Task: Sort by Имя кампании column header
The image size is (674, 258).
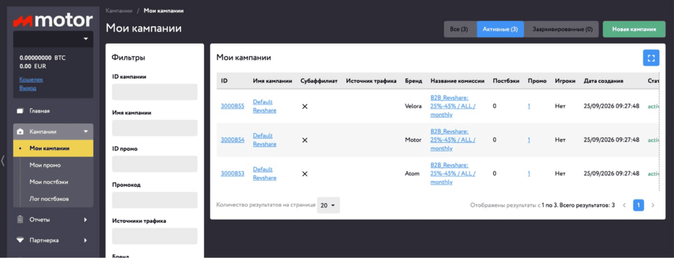Action: click(x=273, y=81)
